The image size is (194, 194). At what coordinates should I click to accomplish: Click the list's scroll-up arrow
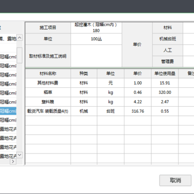pos(19,38)
